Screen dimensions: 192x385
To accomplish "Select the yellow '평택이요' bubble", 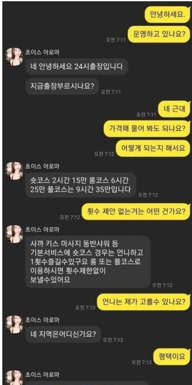I will tap(172, 356).
